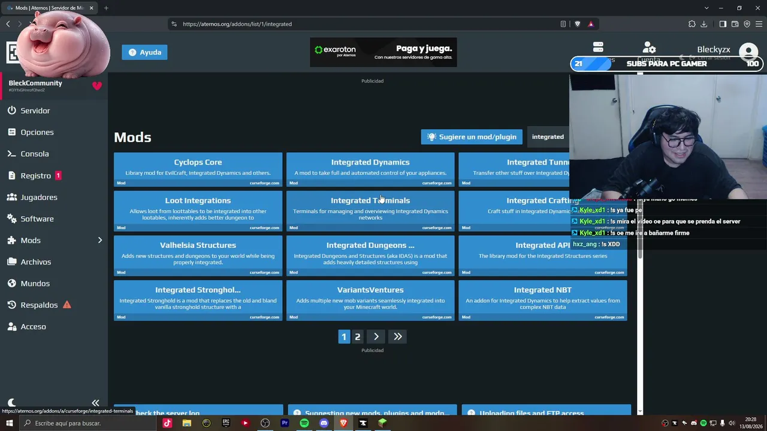Open the Integrated Dynamics mod card
Screen dimensions: 767x431
pyautogui.click(x=370, y=169)
